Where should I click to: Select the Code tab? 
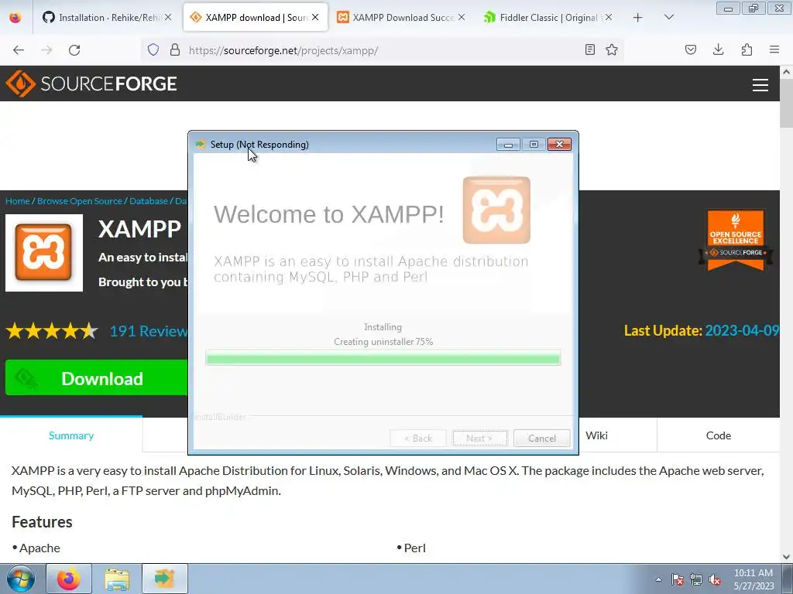718,435
